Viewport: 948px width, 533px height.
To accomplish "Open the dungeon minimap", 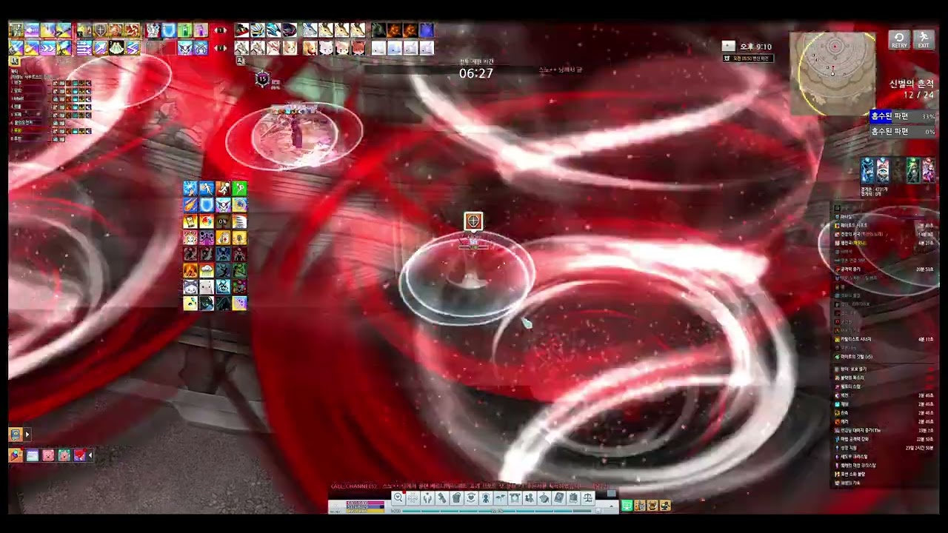I will 832,73.
